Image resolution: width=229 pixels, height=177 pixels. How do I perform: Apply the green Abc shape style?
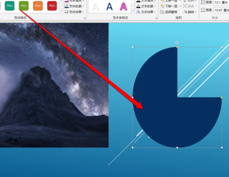(24, 5)
